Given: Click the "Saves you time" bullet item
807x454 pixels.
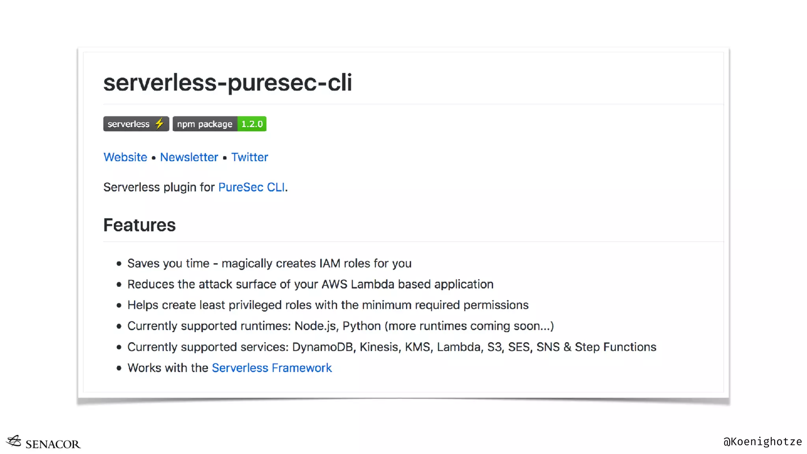Looking at the screenshot, I should click(x=269, y=263).
